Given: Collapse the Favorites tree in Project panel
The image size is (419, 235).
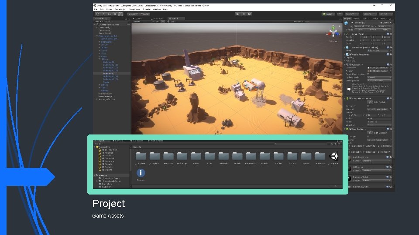Looking at the screenshot, I should pyautogui.click(x=95, y=147).
